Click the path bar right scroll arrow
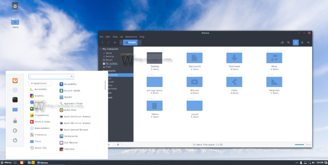 click(x=140, y=42)
